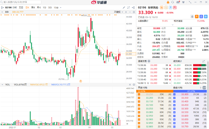The image size is (209, 129).
Task: Click the 相对港股 value 55.99%
Action: tap(201, 21)
